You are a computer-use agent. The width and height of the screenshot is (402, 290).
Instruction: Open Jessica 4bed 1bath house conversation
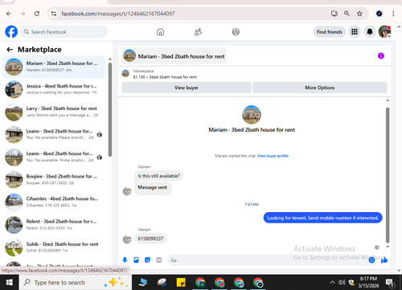tap(54, 89)
